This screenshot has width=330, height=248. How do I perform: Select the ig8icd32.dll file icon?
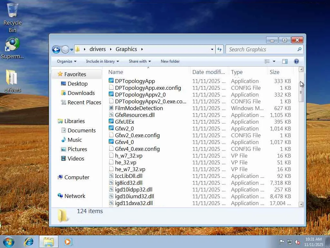pyautogui.click(x=111, y=182)
